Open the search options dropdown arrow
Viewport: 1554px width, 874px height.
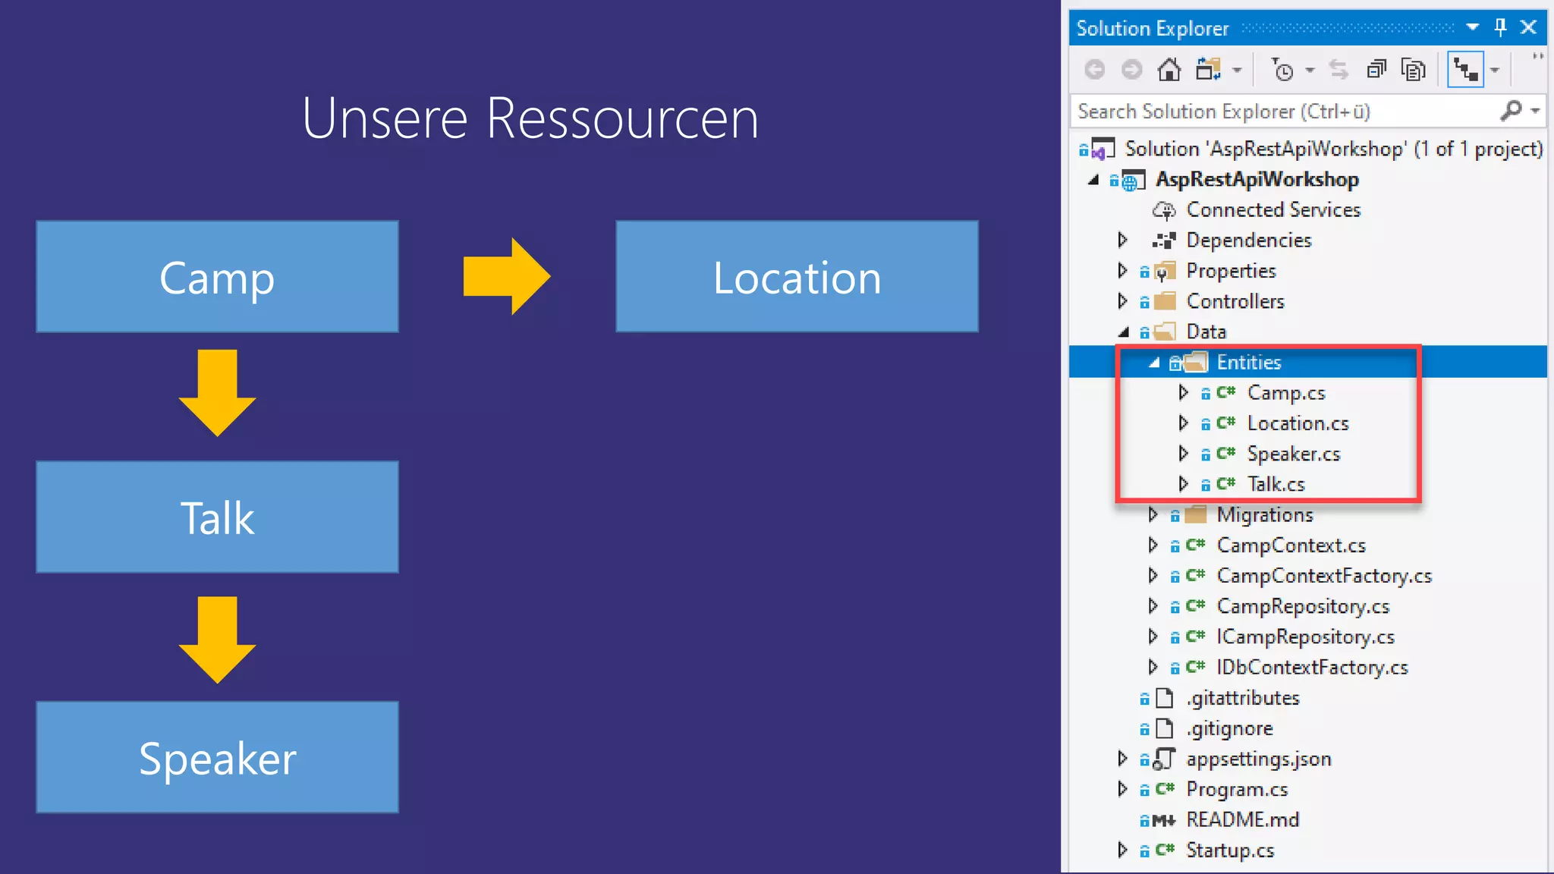[1535, 111]
